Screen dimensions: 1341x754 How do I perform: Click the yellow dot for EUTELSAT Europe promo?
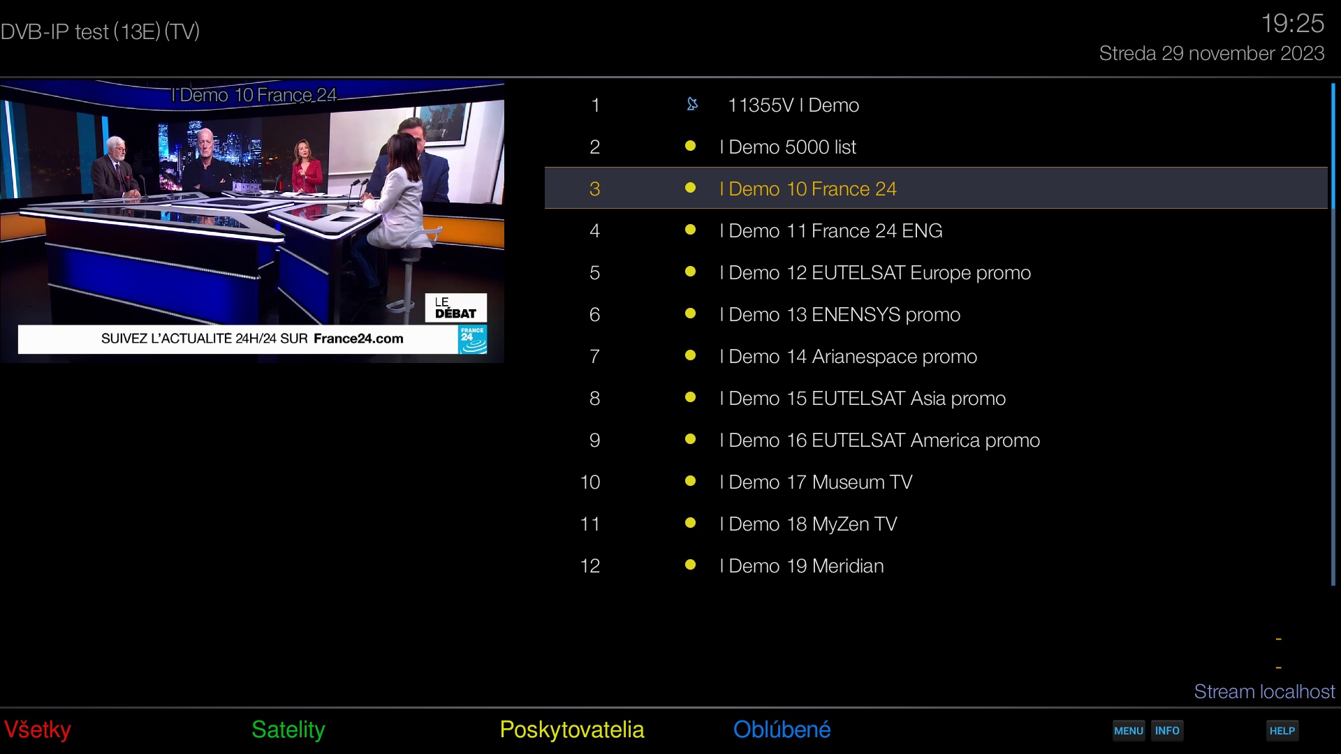[690, 272]
